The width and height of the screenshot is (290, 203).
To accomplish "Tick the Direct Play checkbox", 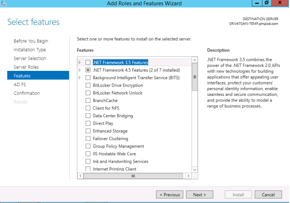I will pyautogui.click(x=88, y=123).
